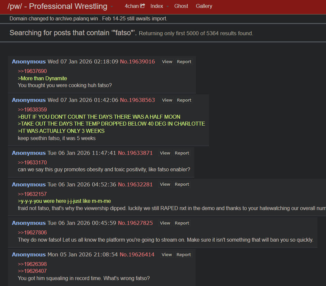Click timestamp Tue 06 Jan 2026 11:47:41

[x=82, y=153]
